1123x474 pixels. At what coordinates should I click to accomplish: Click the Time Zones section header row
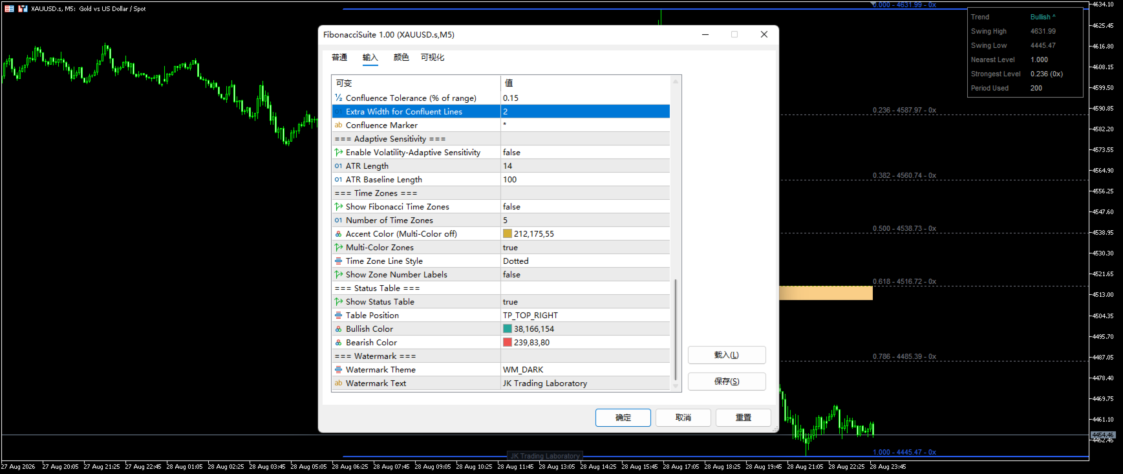coord(501,193)
